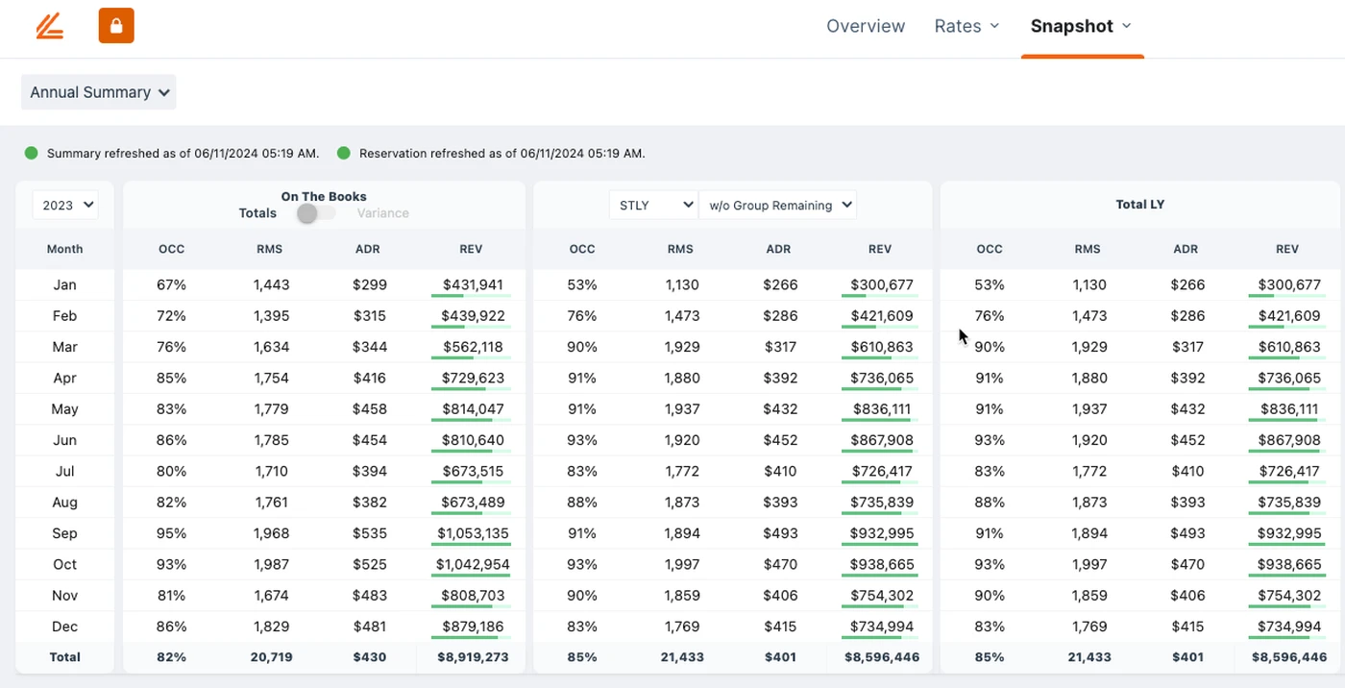The height and width of the screenshot is (688, 1345).
Task: Click the Variance label
Action: click(x=382, y=213)
